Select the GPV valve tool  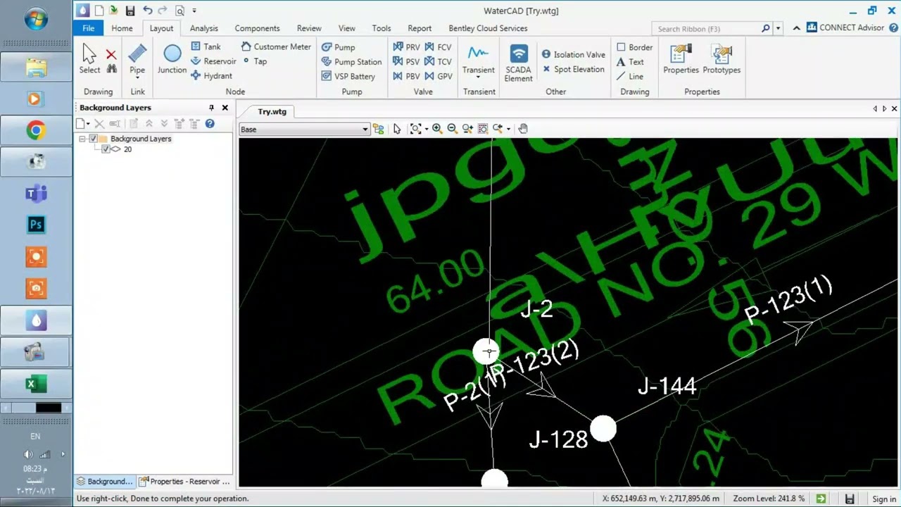coord(438,76)
